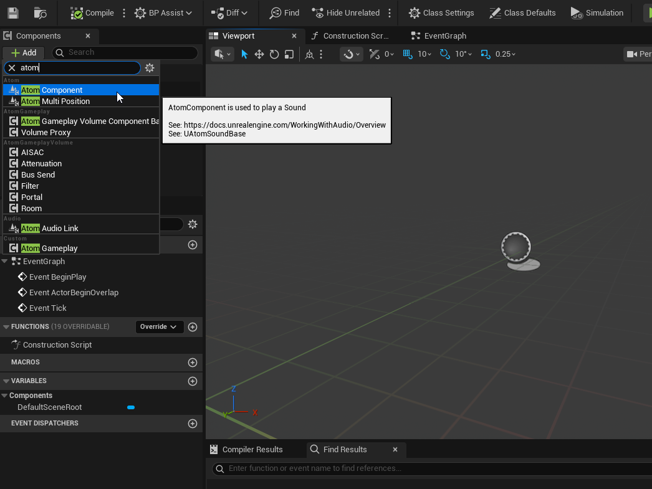Compile the blueprint
Viewport: 652px width, 489px height.
(x=92, y=13)
